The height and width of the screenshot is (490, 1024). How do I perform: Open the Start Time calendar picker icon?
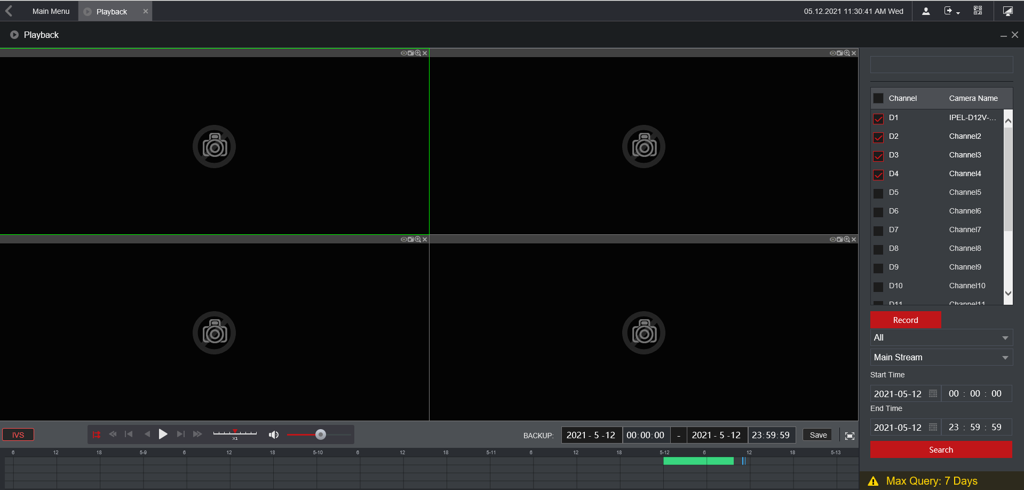933,393
